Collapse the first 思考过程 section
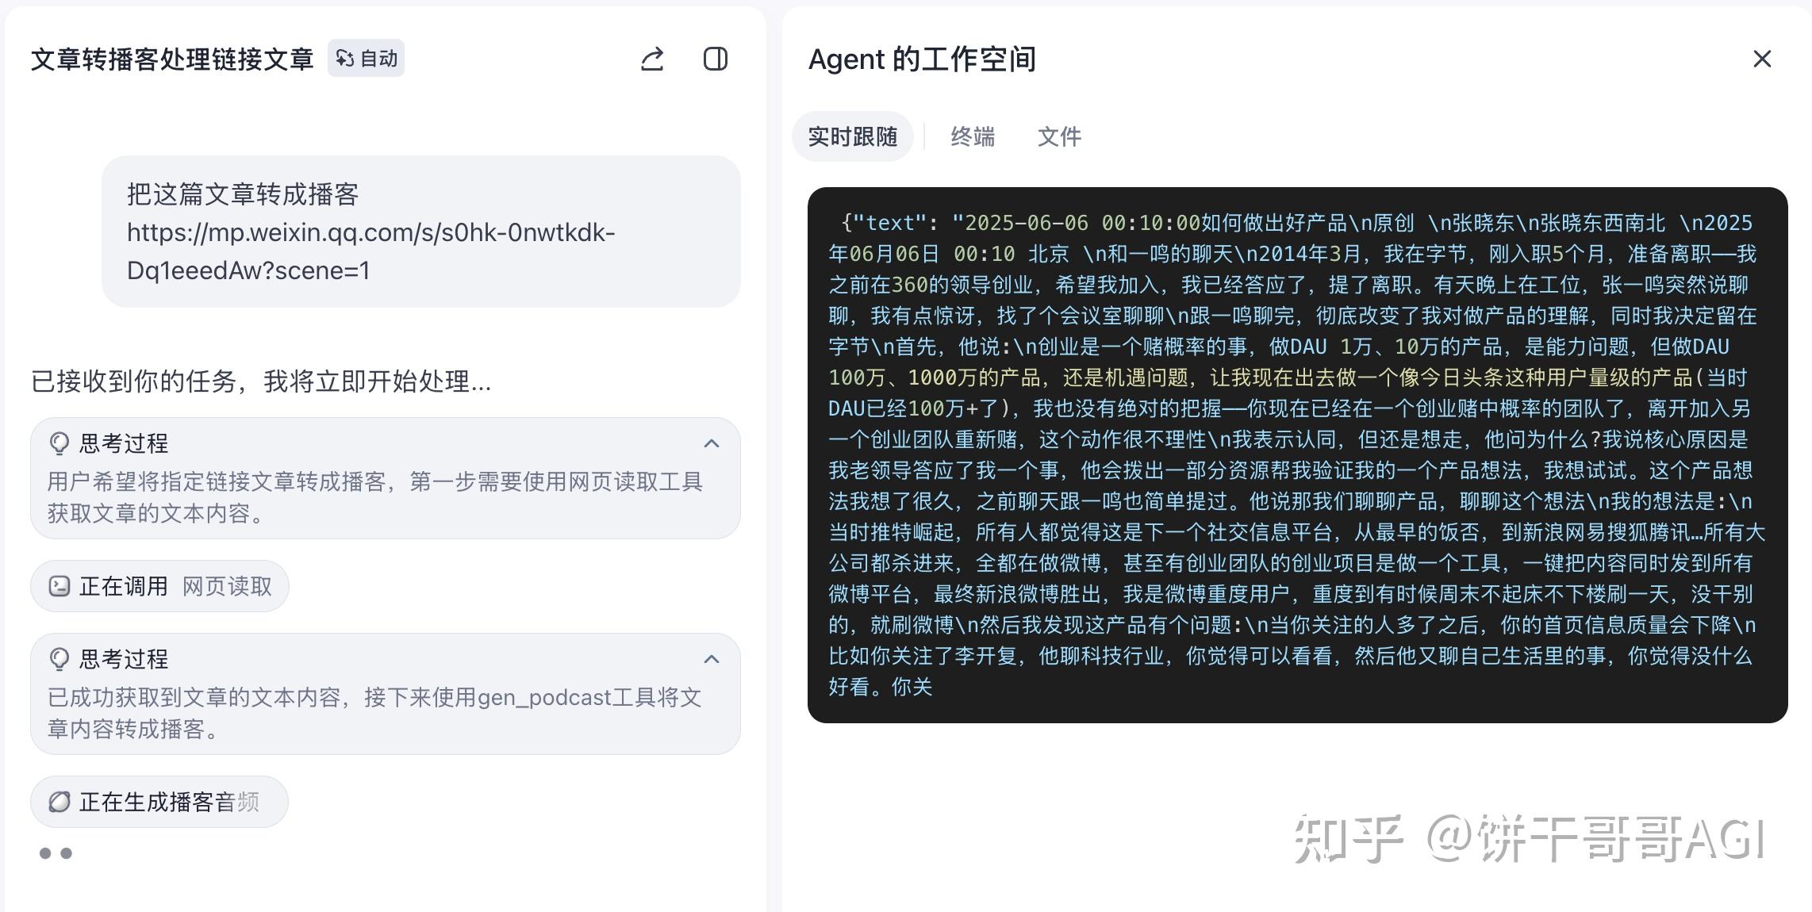This screenshot has width=1812, height=912. [x=711, y=443]
